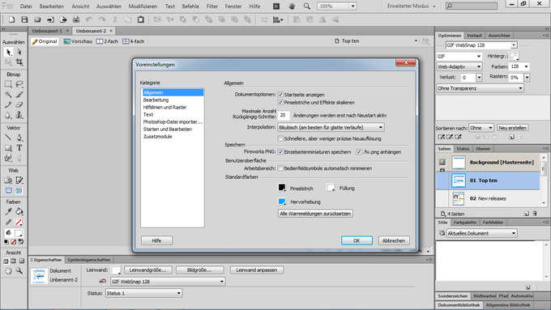This screenshot has height=310, width=551.
Task: Select the Text tool
Action: [19, 148]
